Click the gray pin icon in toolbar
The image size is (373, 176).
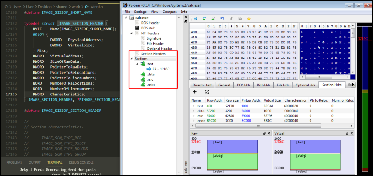(x=231, y=19)
